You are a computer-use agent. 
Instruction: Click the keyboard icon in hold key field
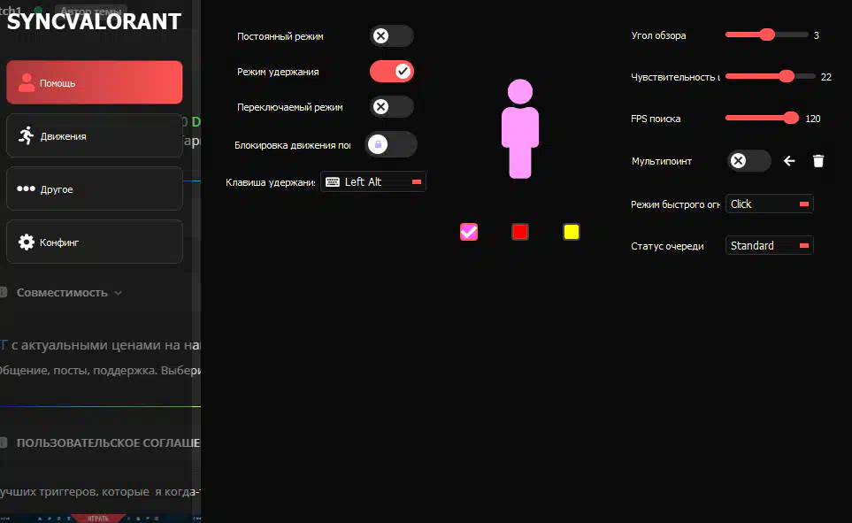pyautogui.click(x=333, y=181)
